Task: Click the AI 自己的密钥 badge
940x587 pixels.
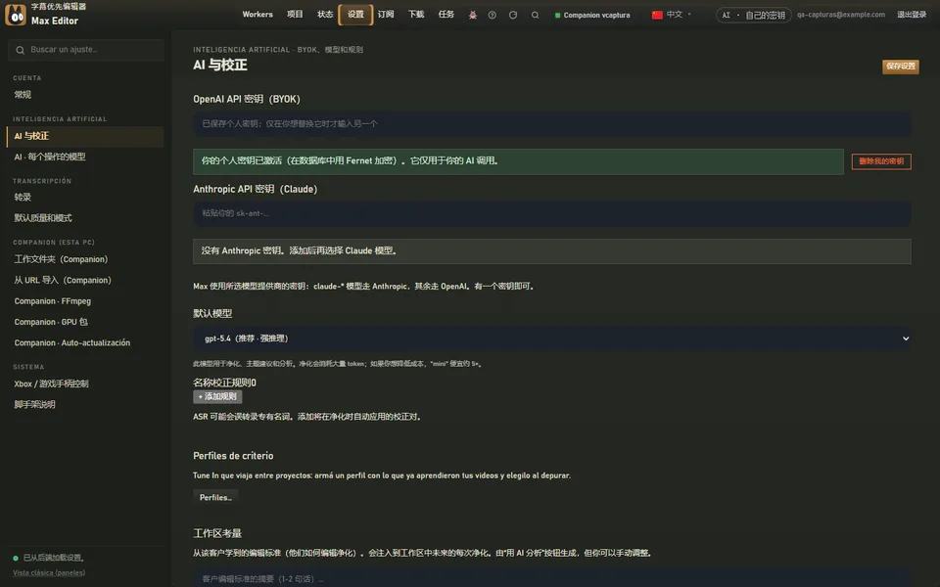Action: (754, 15)
